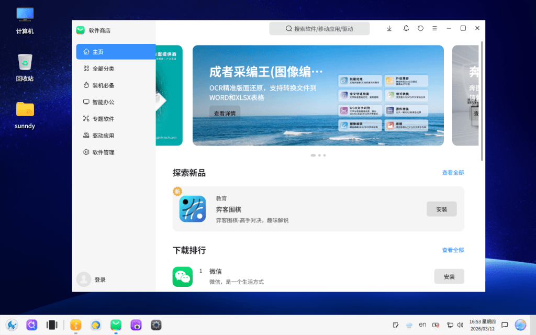Open the clock showing 16:53 星期四
The height and width of the screenshot is (335, 536).
pos(482,325)
